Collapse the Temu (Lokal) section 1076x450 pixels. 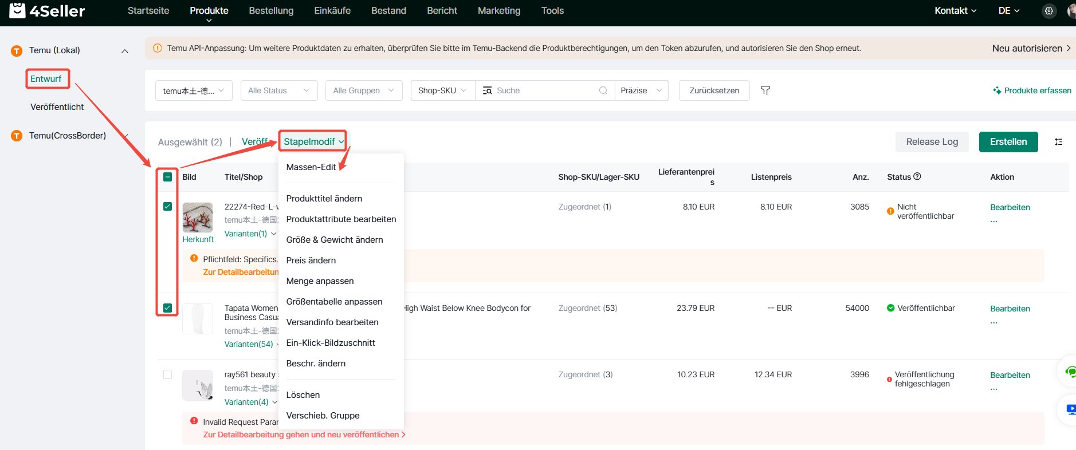[x=124, y=51]
